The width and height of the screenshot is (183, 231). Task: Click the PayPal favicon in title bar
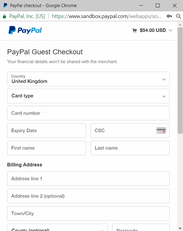tap(5, 6)
